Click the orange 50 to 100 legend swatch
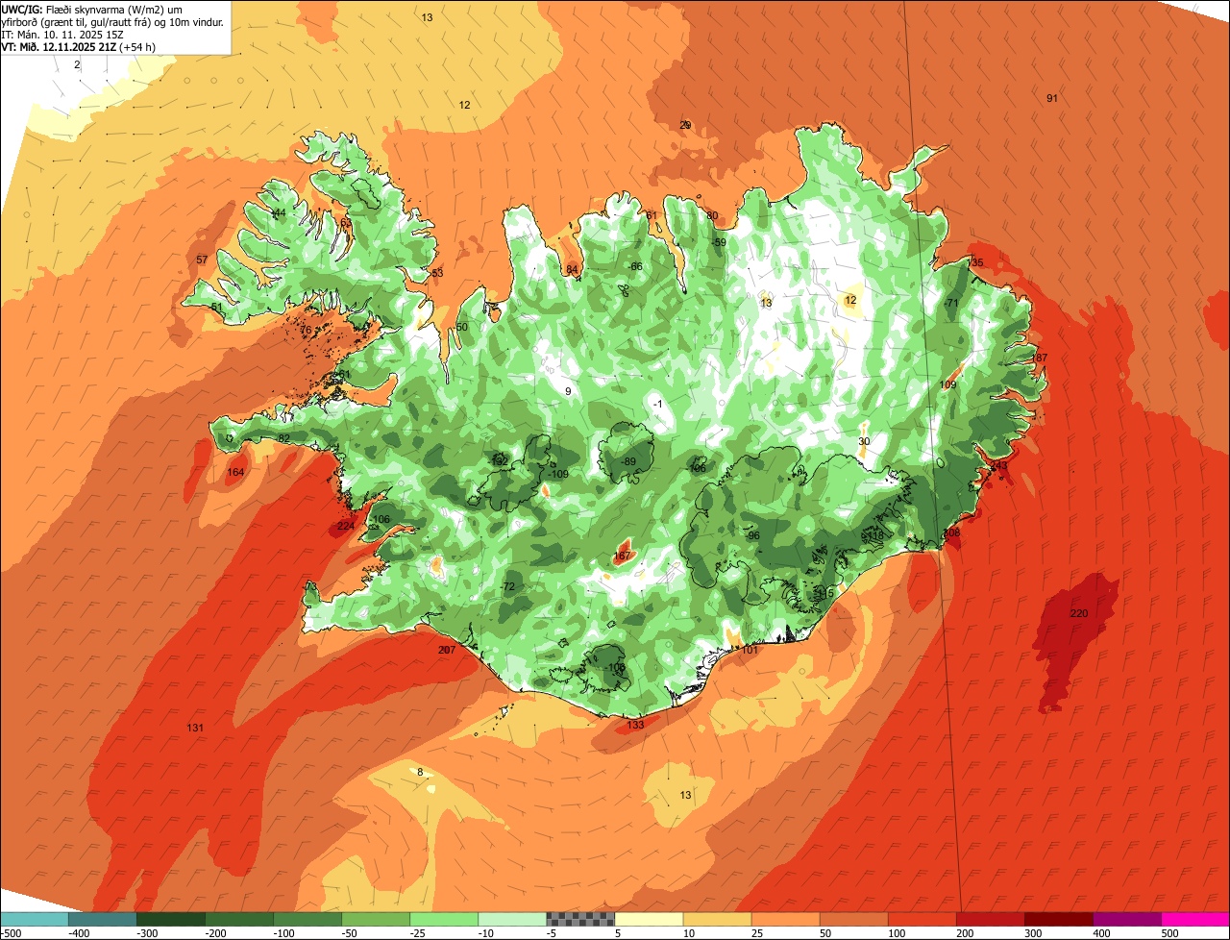Screen dimensions: 1230x940 853,919
